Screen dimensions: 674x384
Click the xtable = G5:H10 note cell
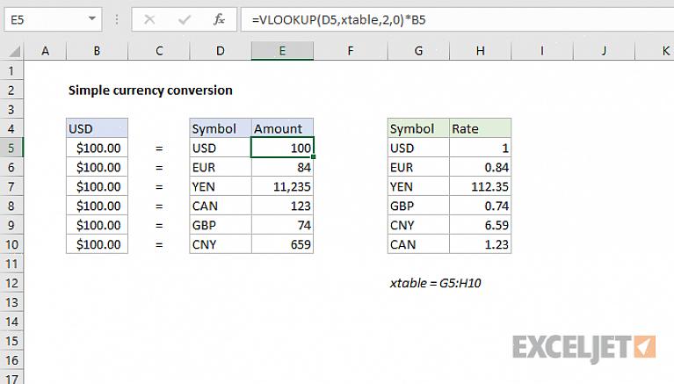tap(436, 283)
